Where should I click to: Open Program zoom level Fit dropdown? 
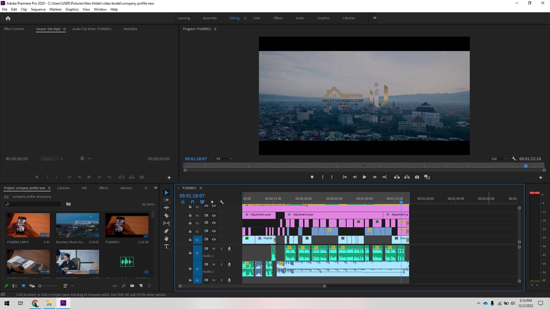(x=224, y=159)
